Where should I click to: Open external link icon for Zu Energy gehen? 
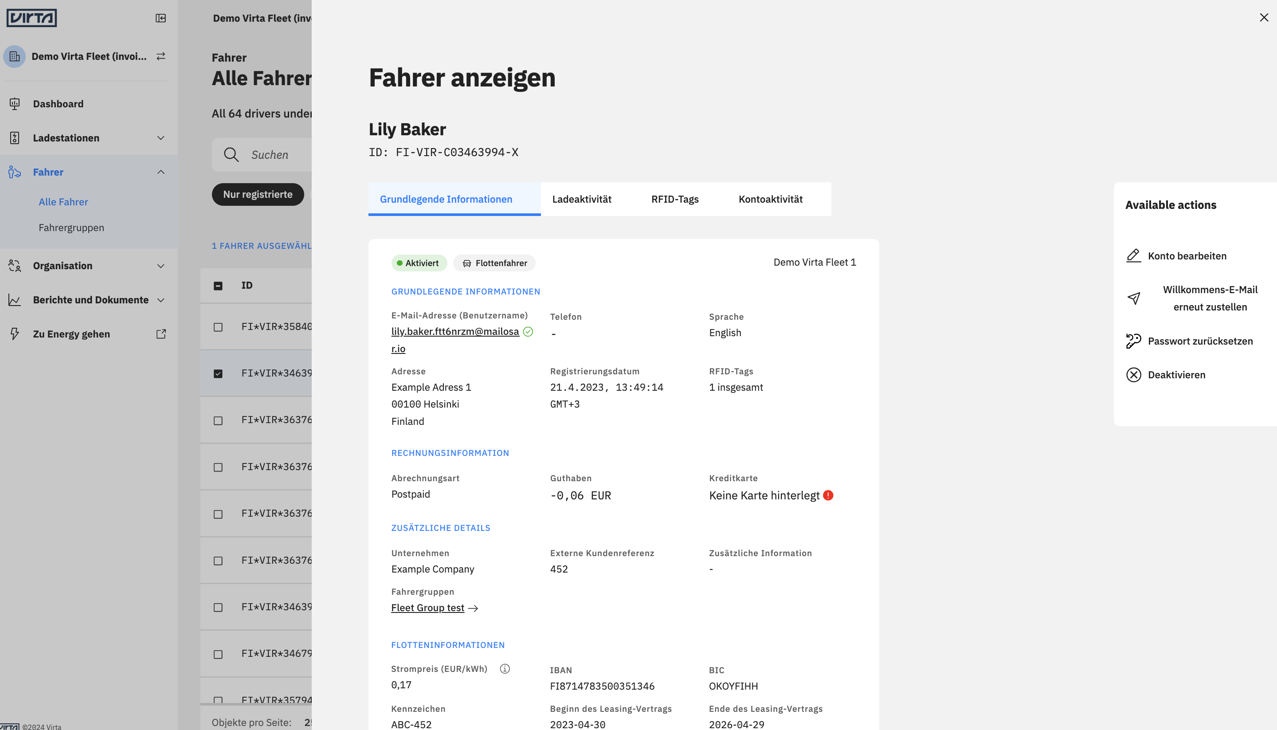coord(161,334)
